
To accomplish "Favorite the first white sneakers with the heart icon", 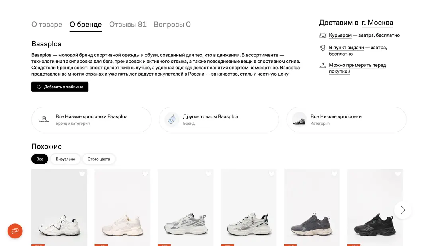I will tap(82, 174).
